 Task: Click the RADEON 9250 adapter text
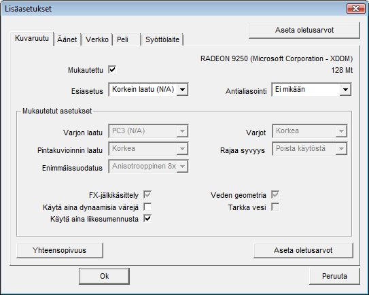click(x=277, y=58)
